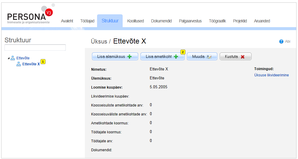This screenshot has height=159, width=298.
Task: Select the root Ettevõte tree item
Action: [23, 58]
